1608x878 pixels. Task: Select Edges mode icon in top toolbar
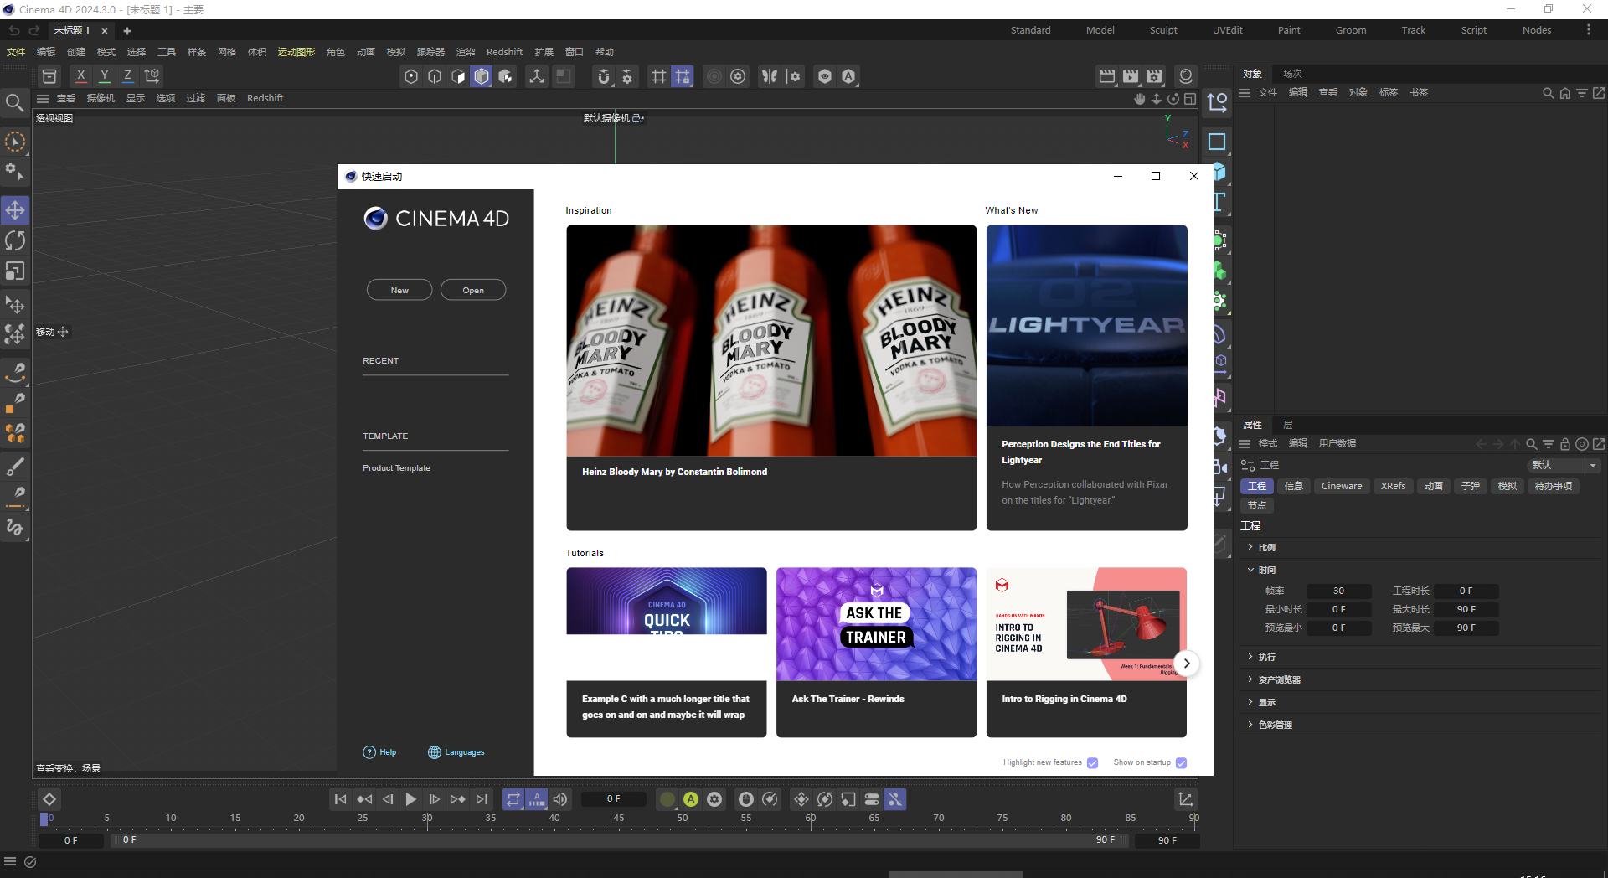(x=435, y=76)
